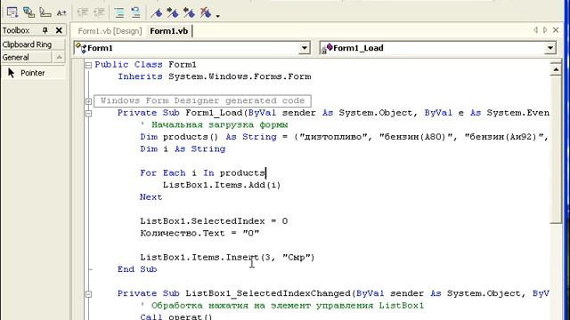Click the 'Public Class Form1' declaration text
570x320 pixels.
[145, 65]
